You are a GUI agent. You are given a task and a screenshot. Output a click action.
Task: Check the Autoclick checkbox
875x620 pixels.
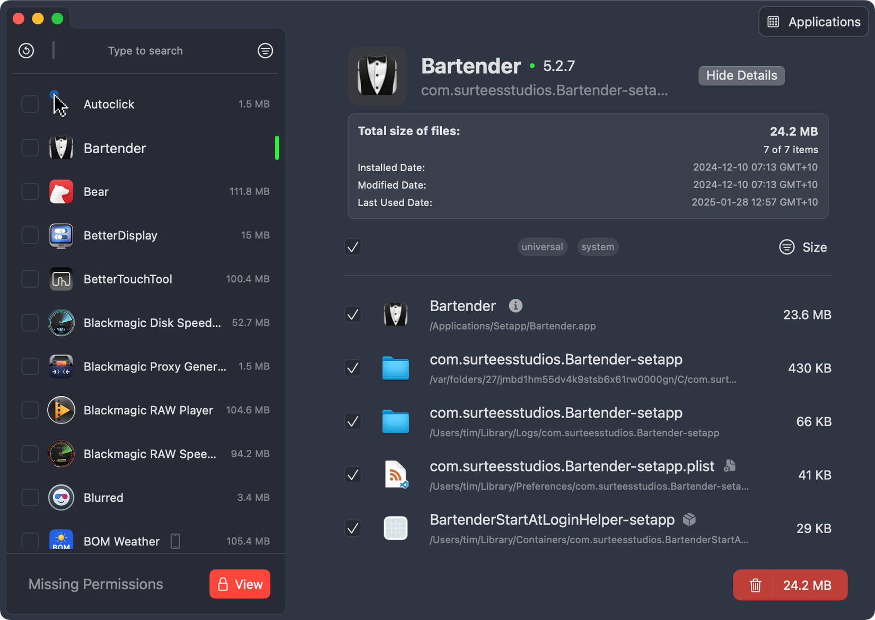(x=30, y=104)
